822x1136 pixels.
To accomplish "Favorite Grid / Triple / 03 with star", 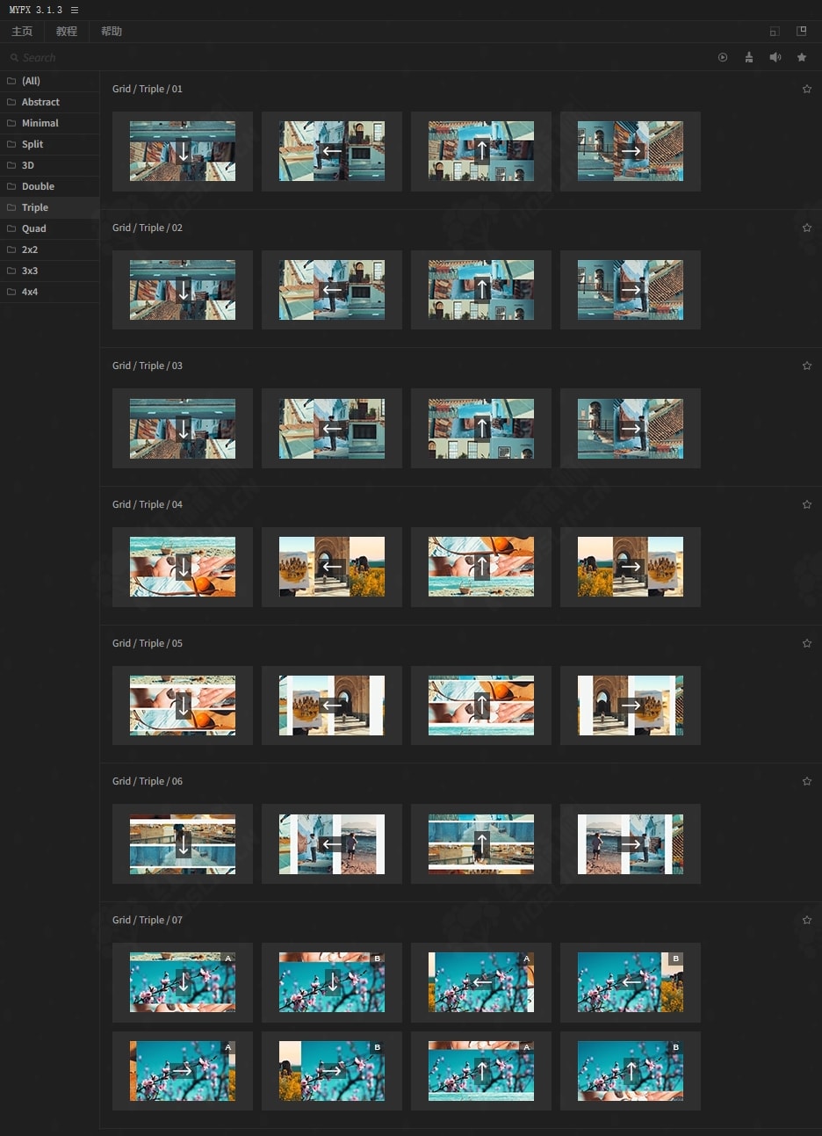I will pos(807,365).
